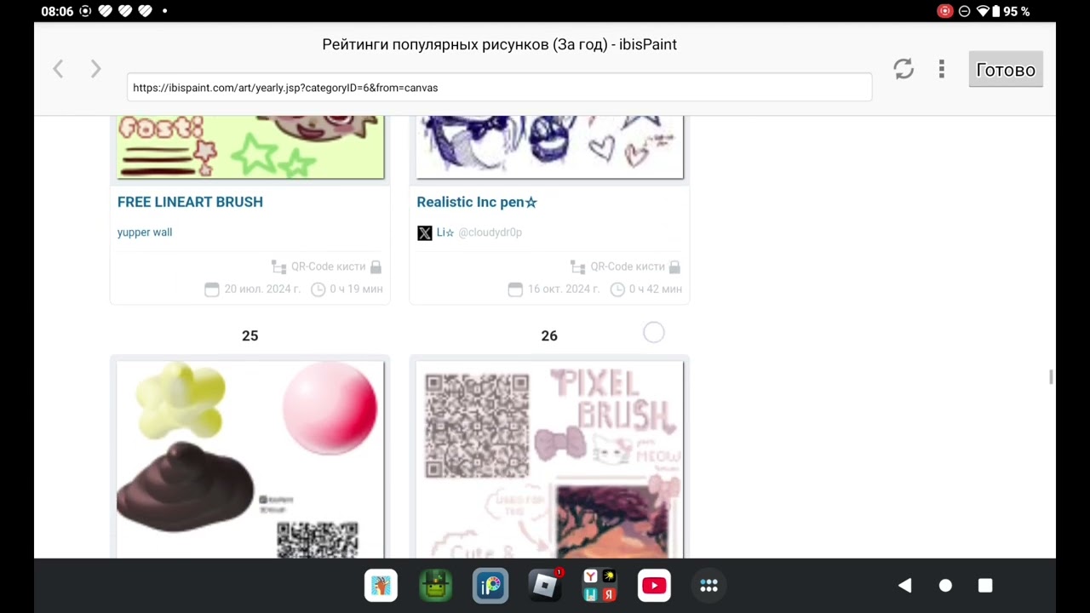
Task: Click lock icon on Realistic Inc pen card
Action: [674, 266]
